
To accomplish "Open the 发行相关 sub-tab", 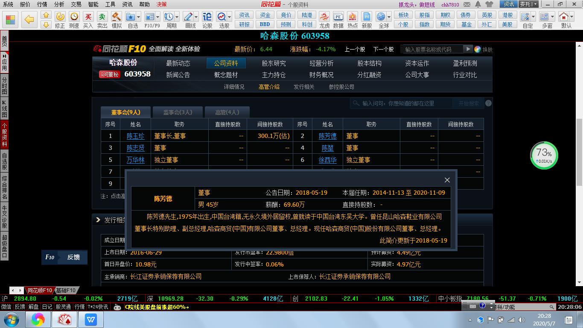I will [304, 87].
